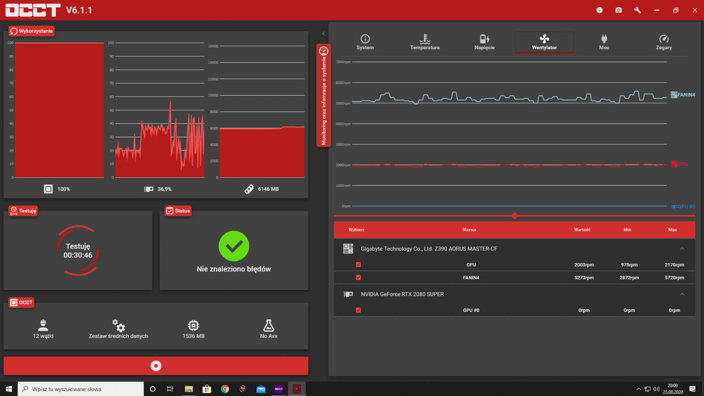Uncheck the FANIN4 checkbox

tap(358, 277)
